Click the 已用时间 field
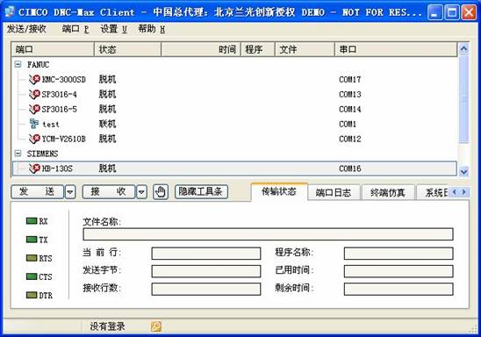 click(x=398, y=271)
